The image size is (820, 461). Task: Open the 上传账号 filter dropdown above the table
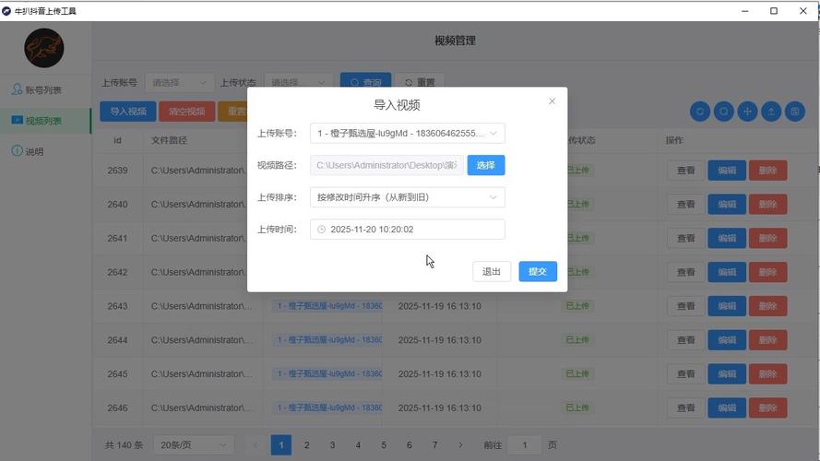click(x=179, y=83)
